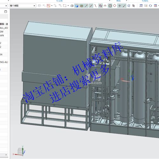Select the NG-ALL entry in navigator

coord(4,62)
